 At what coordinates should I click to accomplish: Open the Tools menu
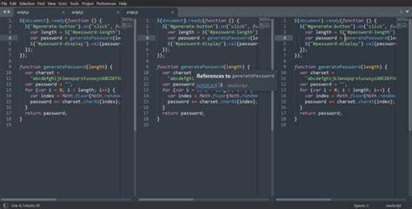74,3
